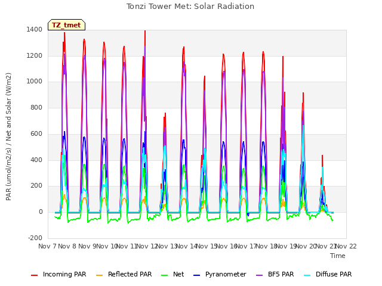Click the 800 y-axis tick label
382x286 pixels.
36,107
